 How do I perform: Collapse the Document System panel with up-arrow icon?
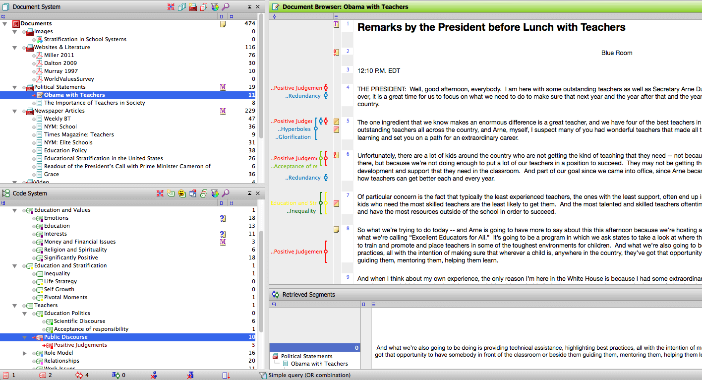pos(249,7)
